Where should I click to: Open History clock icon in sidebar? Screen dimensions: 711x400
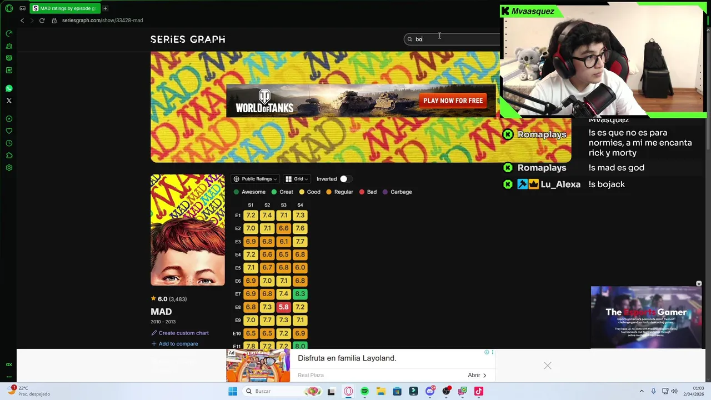tap(9, 143)
